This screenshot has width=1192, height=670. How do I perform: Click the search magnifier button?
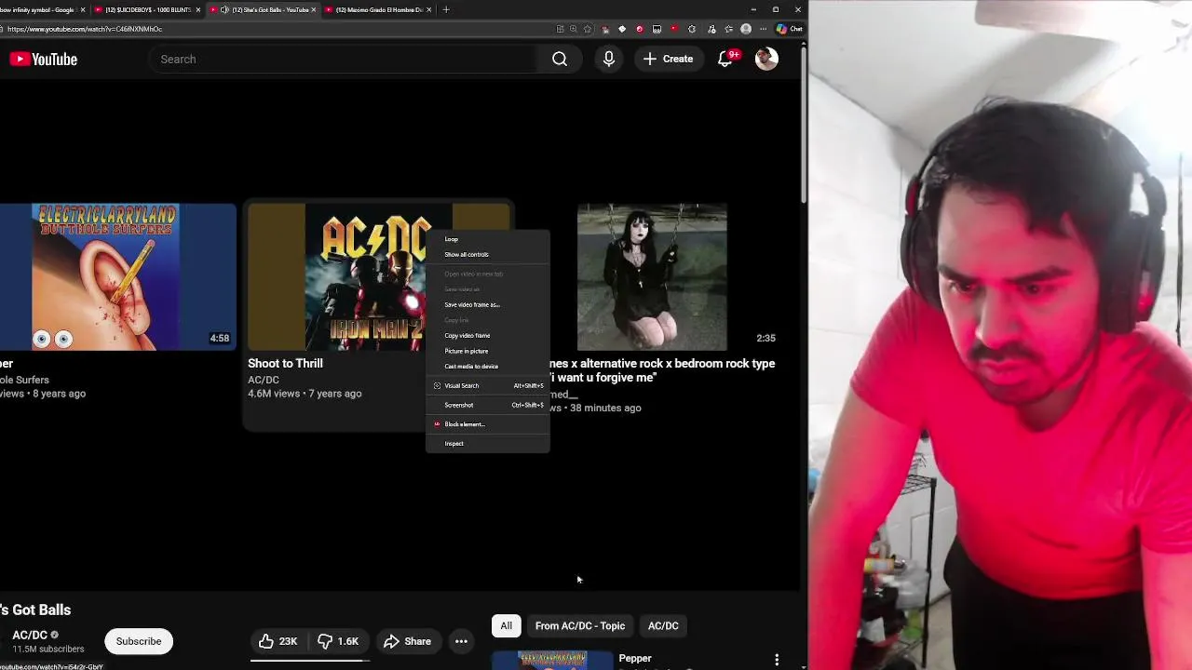(x=560, y=60)
